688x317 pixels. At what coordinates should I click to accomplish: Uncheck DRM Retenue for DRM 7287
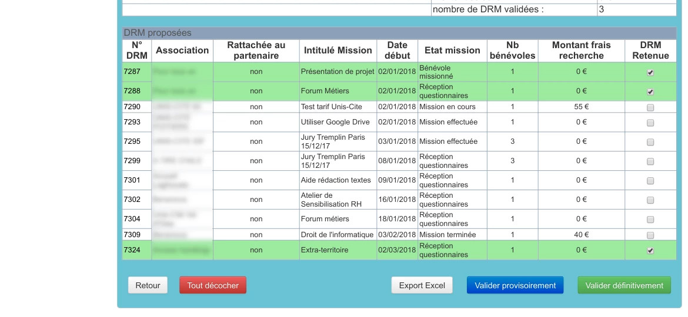(x=650, y=73)
